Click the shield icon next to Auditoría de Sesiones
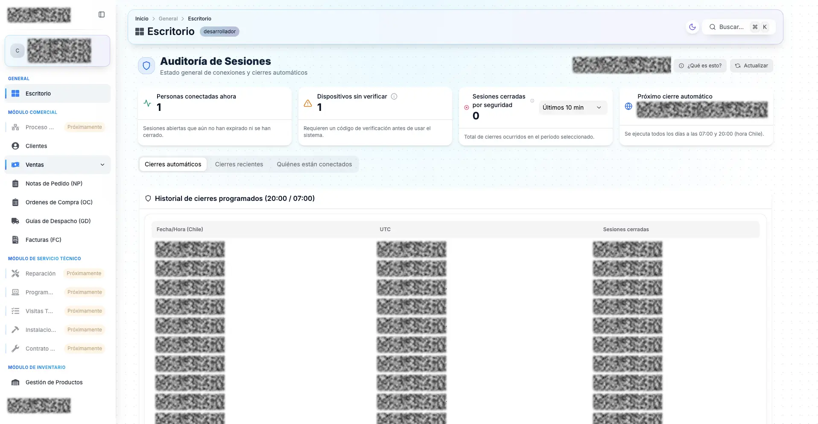The image size is (818, 424). tap(146, 65)
